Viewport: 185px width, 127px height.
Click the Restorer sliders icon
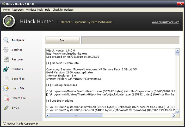(x=6, y=59)
